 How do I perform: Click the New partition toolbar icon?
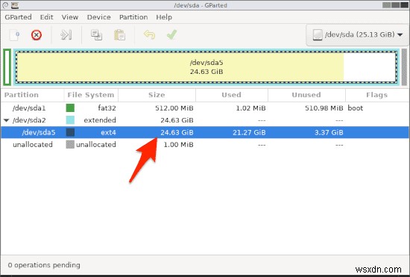pos(15,35)
